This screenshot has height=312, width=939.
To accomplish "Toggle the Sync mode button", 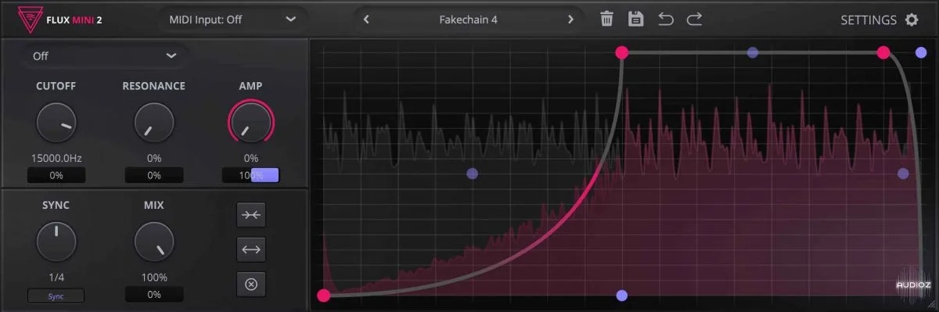I will (x=56, y=296).
